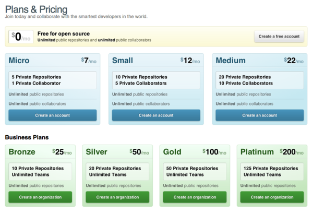Viewport: 313px width, 213px height.
Task: Create an organization on Bronze plan
Action: [40, 197]
